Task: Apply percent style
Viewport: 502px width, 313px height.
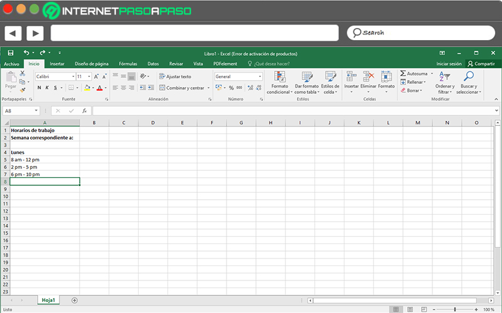Action: (x=231, y=88)
